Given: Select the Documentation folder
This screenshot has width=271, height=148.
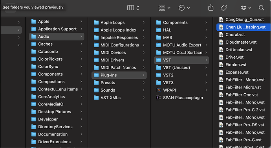Looking at the screenshot, I should [57, 134].
